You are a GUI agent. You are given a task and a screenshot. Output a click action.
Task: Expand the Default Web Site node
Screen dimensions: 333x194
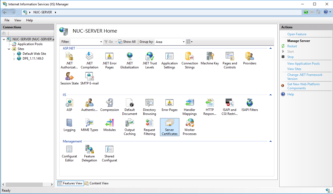(14, 54)
